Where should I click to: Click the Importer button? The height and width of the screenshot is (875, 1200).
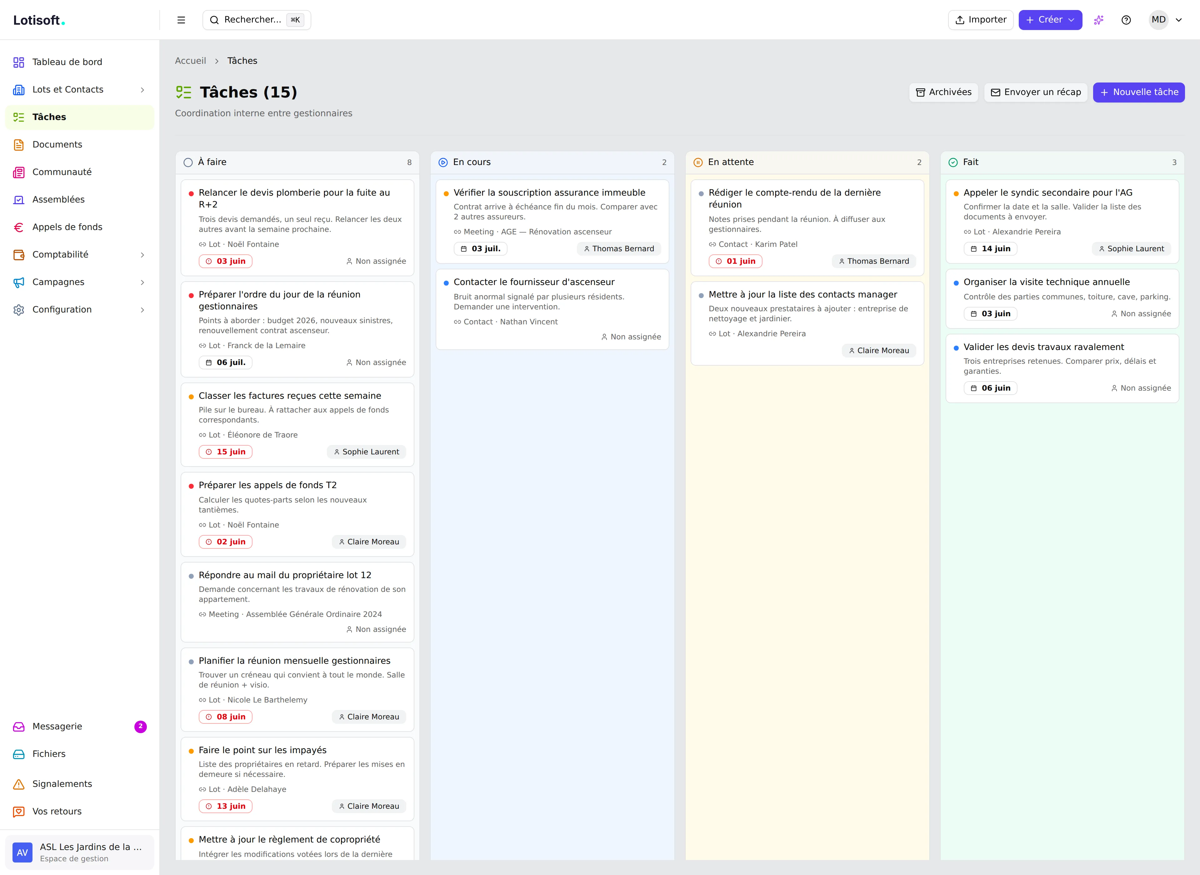tap(981, 20)
